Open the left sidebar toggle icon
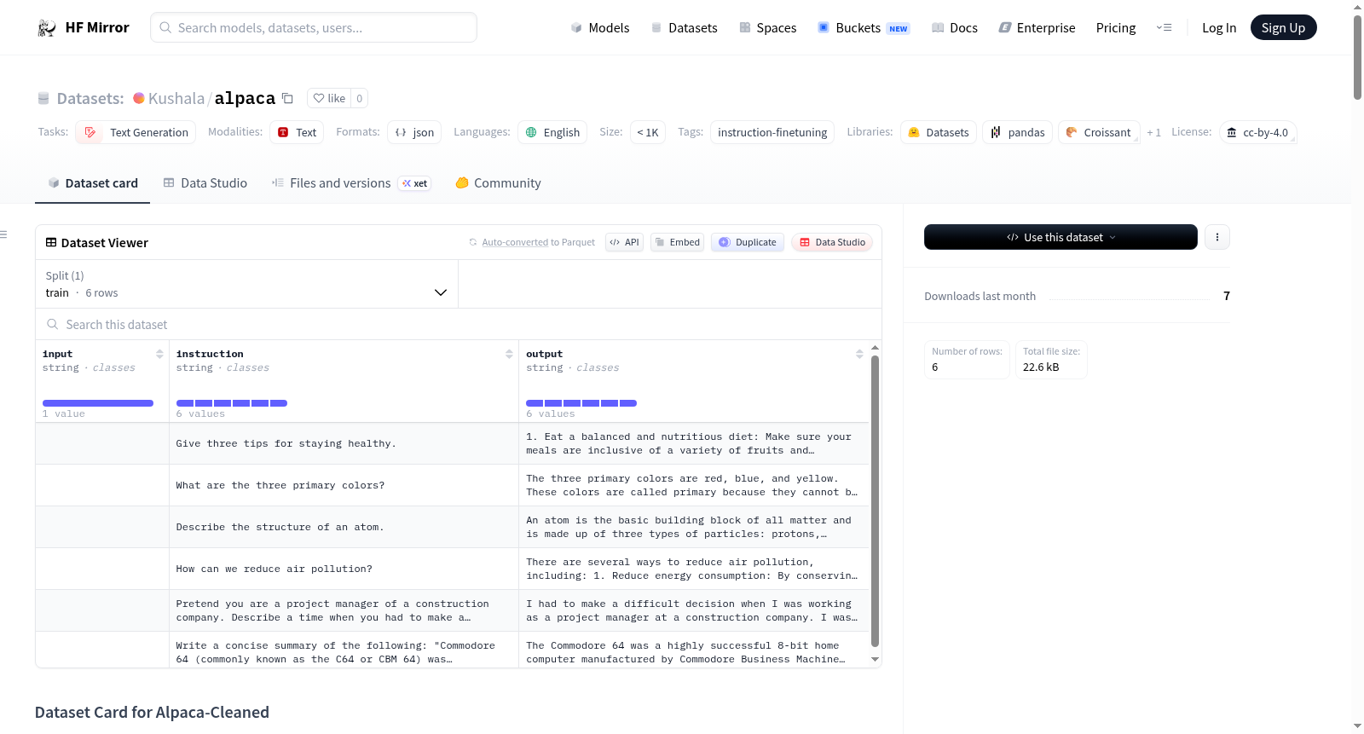Screen dimensions: 1364x734 pos(3,234)
